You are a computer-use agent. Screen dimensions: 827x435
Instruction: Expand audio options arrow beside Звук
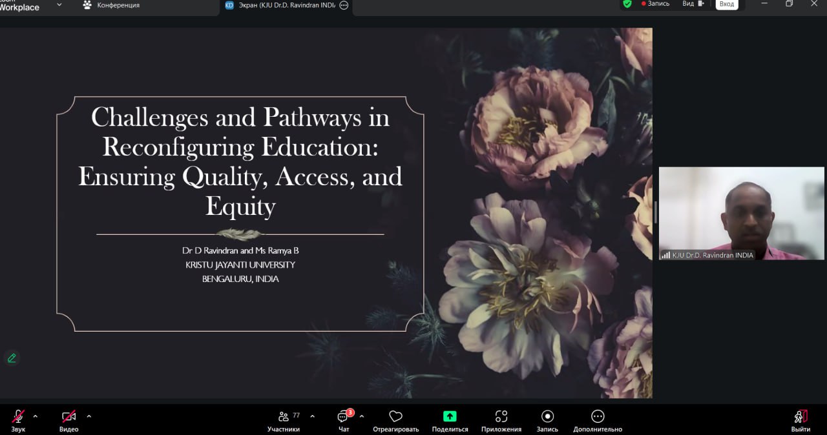pos(35,416)
